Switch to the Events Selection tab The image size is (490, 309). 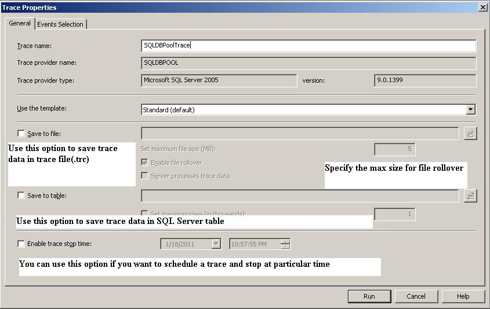(x=61, y=24)
